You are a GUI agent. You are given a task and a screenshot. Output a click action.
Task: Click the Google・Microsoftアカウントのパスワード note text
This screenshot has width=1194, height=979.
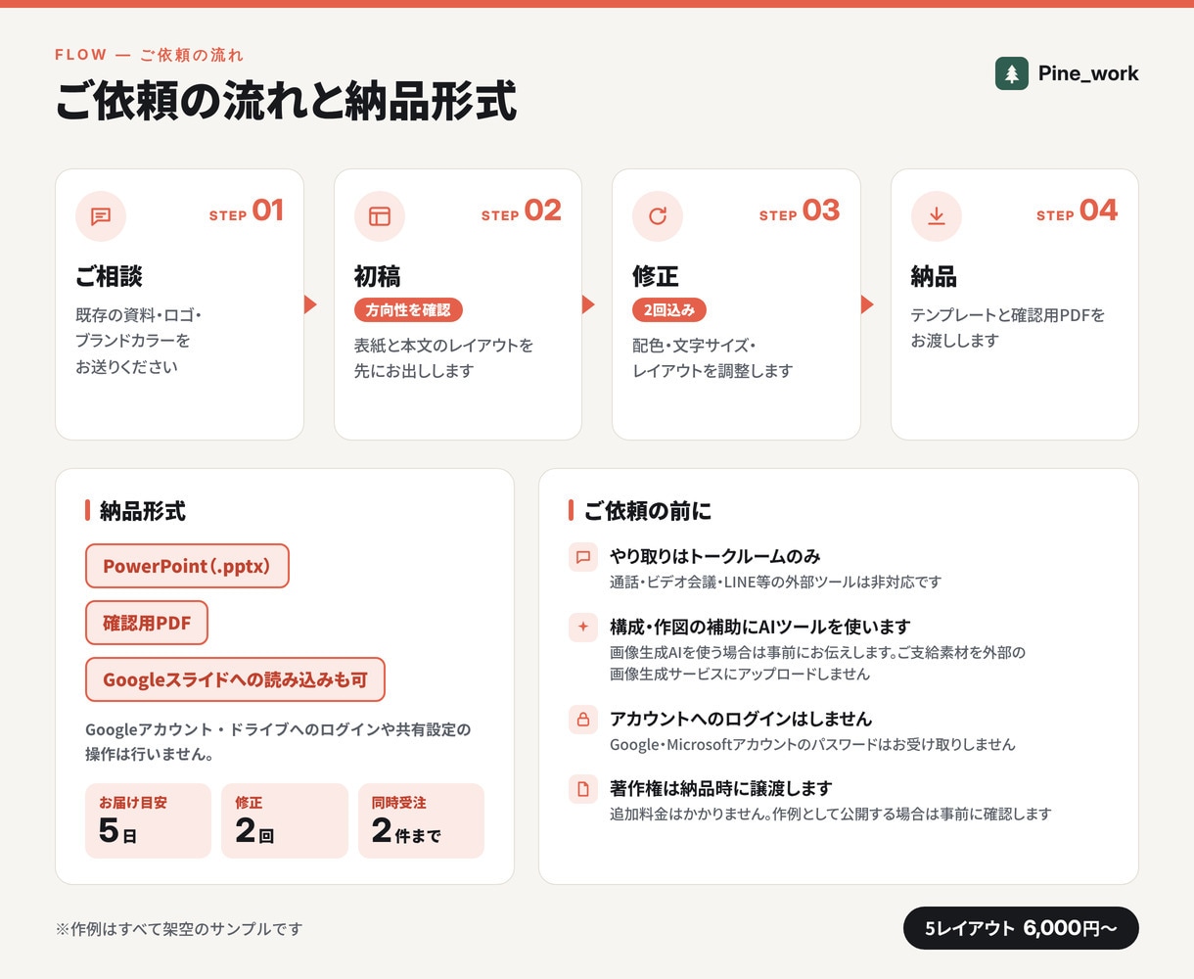pyautogui.click(x=812, y=745)
